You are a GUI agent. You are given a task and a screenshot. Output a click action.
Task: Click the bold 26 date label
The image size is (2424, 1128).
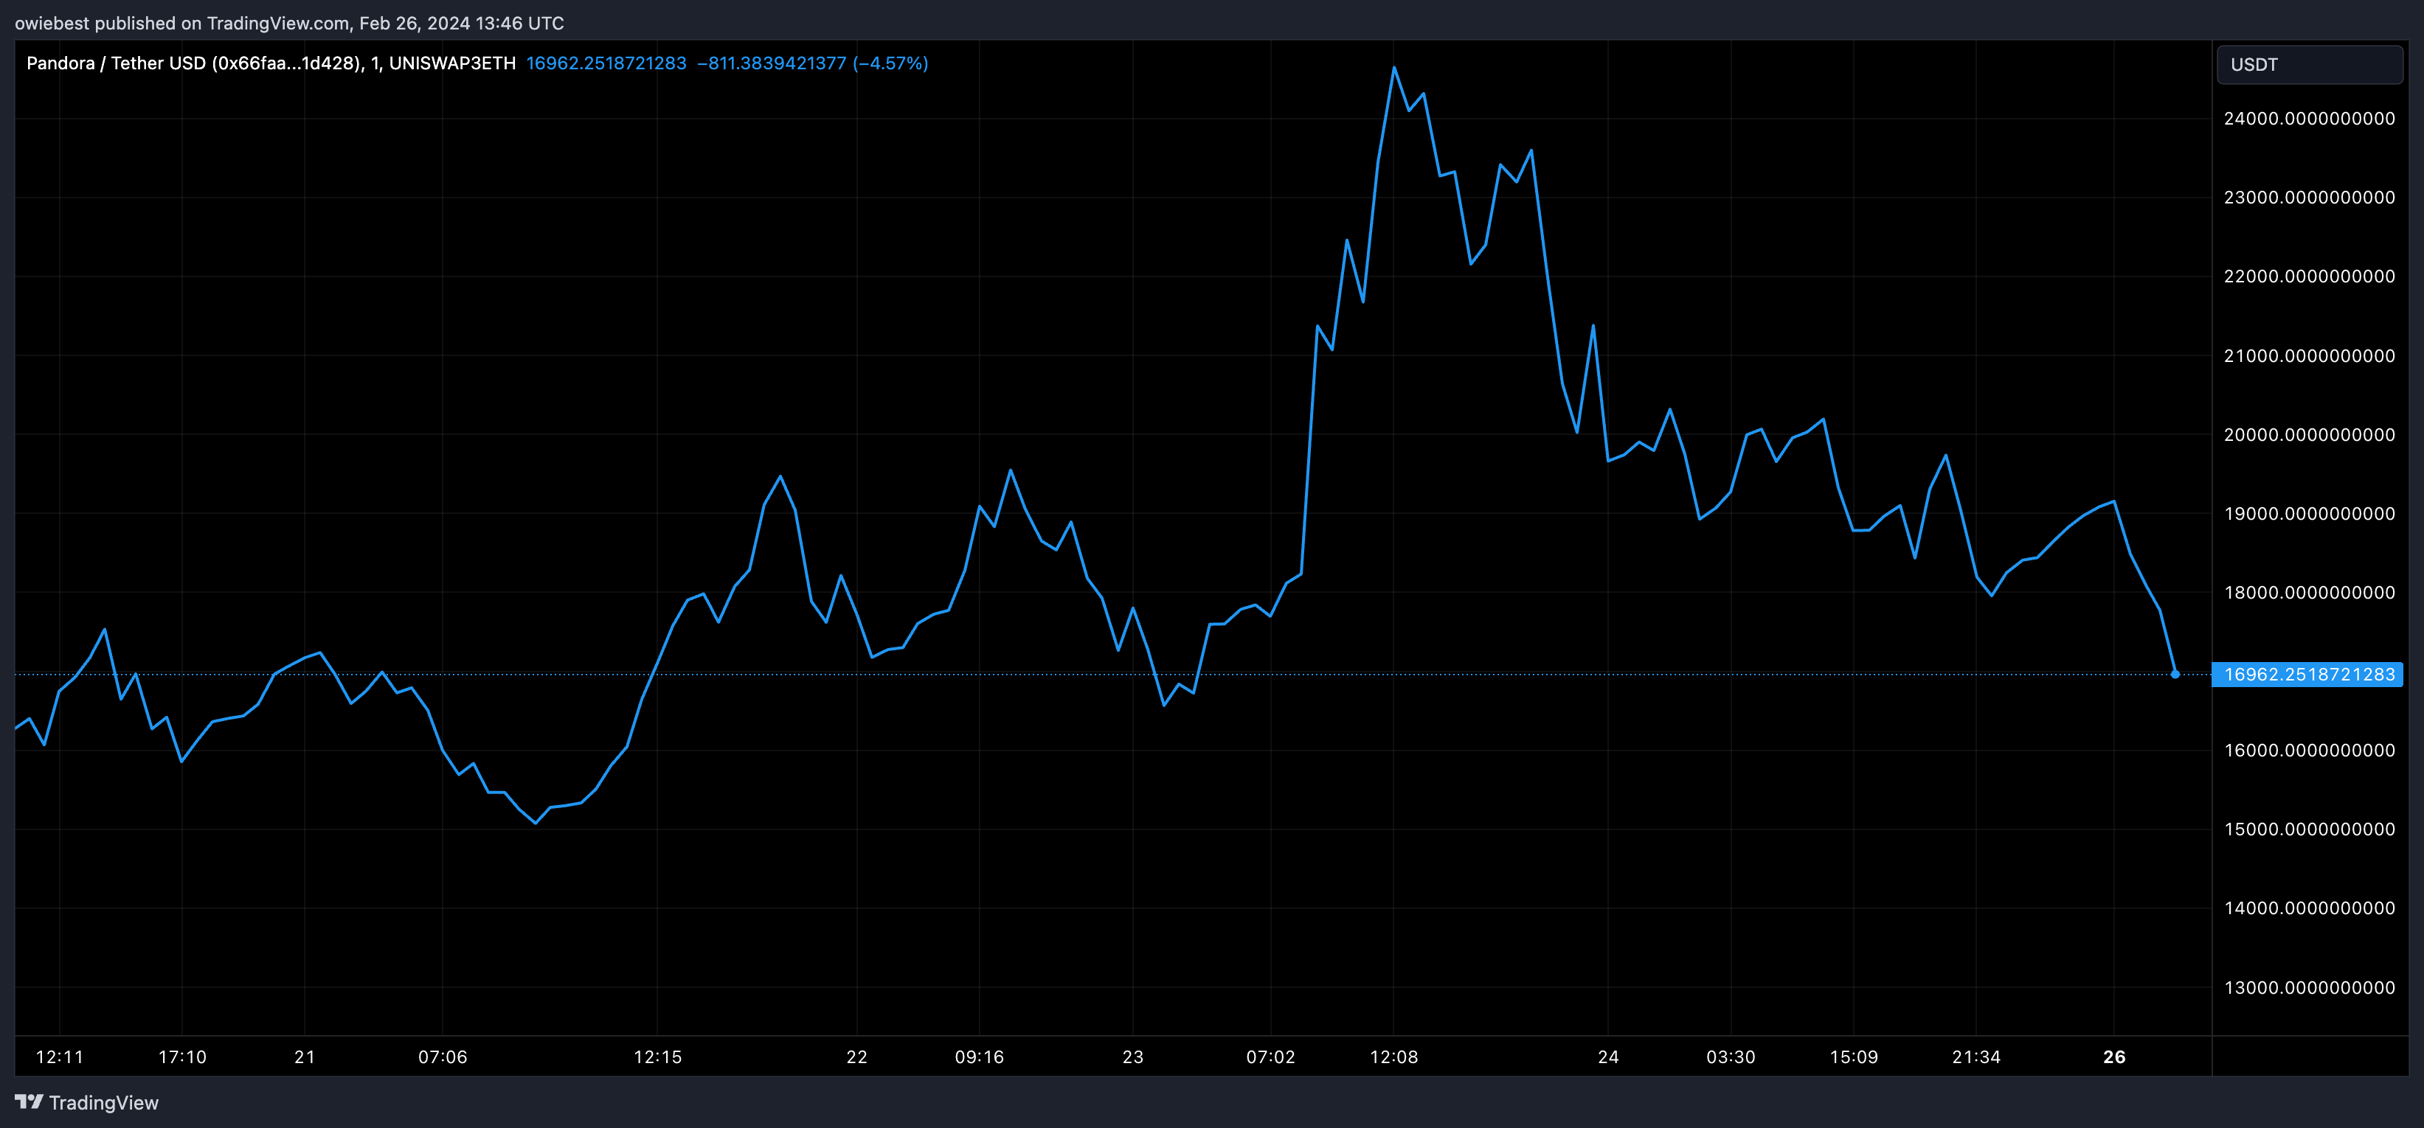tap(2114, 1056)
